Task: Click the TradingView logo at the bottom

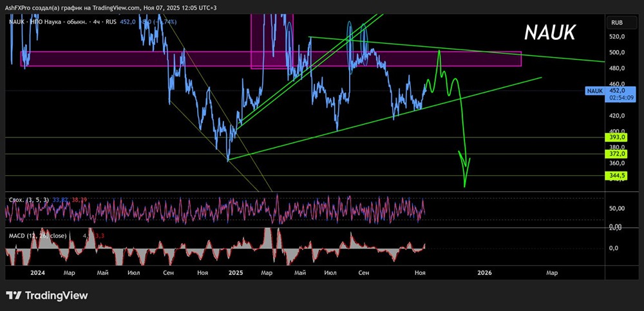Action: (x=46, y=296)
